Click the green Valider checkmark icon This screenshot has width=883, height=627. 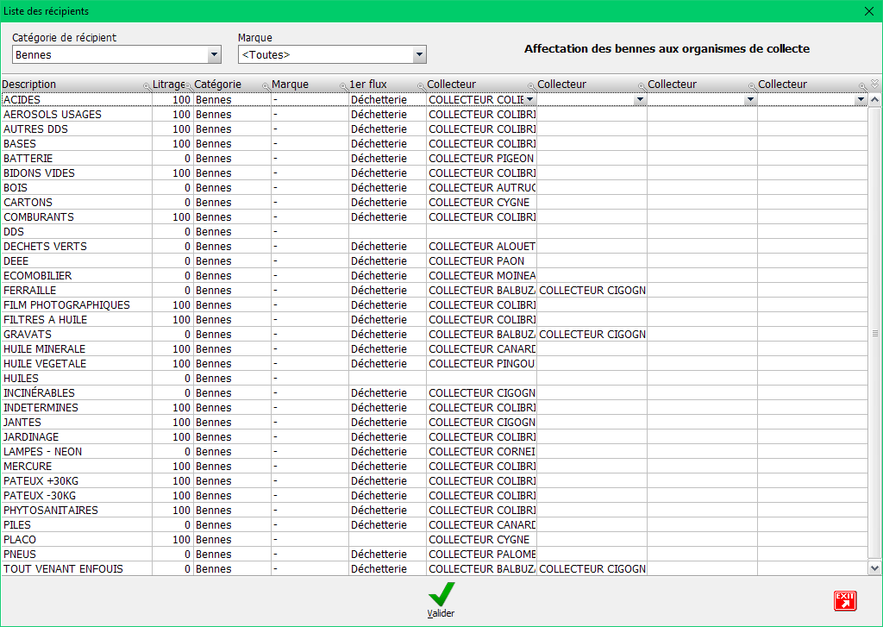(x=441, y=595)
